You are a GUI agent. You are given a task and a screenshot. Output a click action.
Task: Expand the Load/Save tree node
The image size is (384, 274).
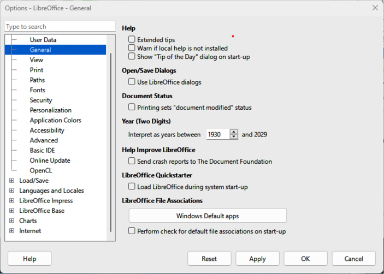click(x=11, y=181)
